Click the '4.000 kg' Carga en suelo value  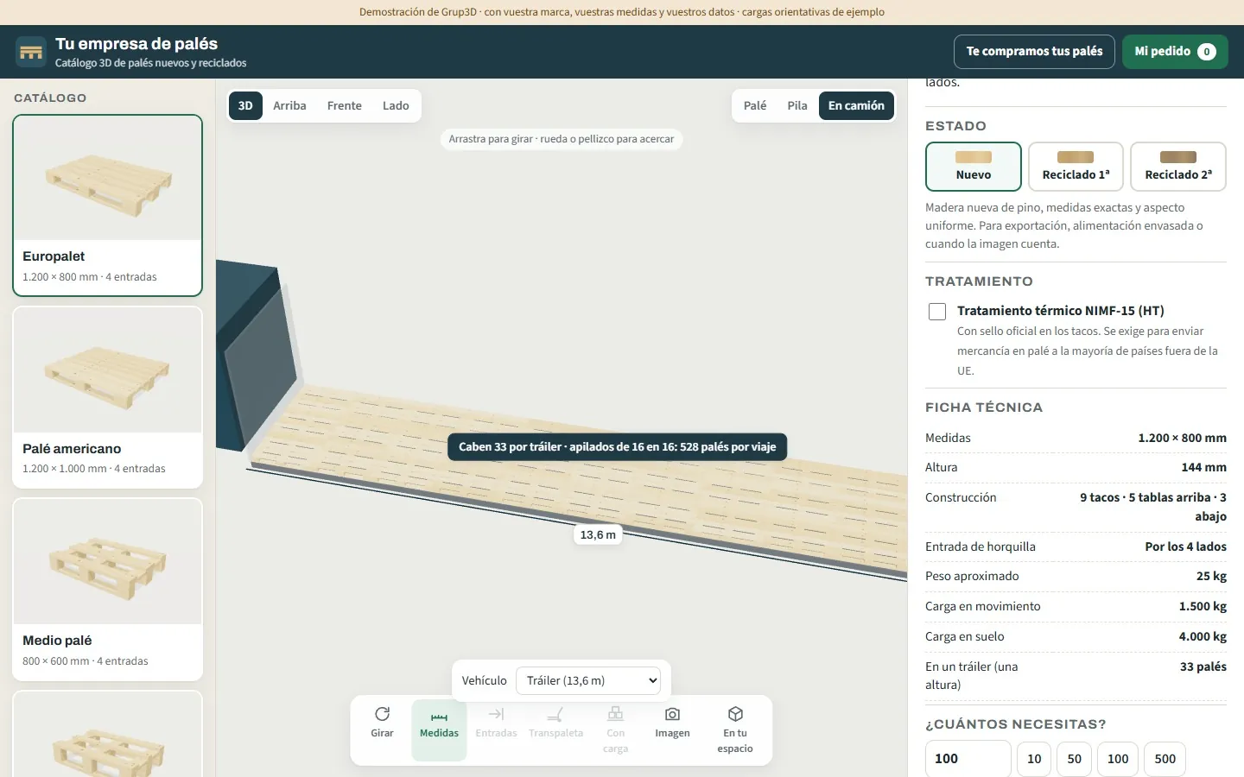(x=1203, y=636)
